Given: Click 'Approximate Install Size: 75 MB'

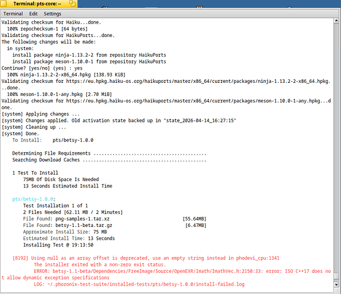Looking at the screenshot, I should (x=65, y=232).
